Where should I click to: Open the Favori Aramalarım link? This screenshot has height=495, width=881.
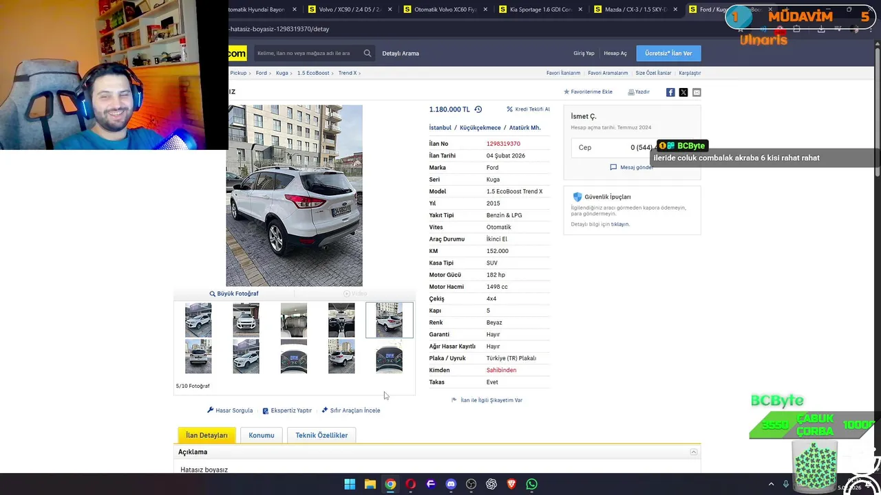pos(608,73)
